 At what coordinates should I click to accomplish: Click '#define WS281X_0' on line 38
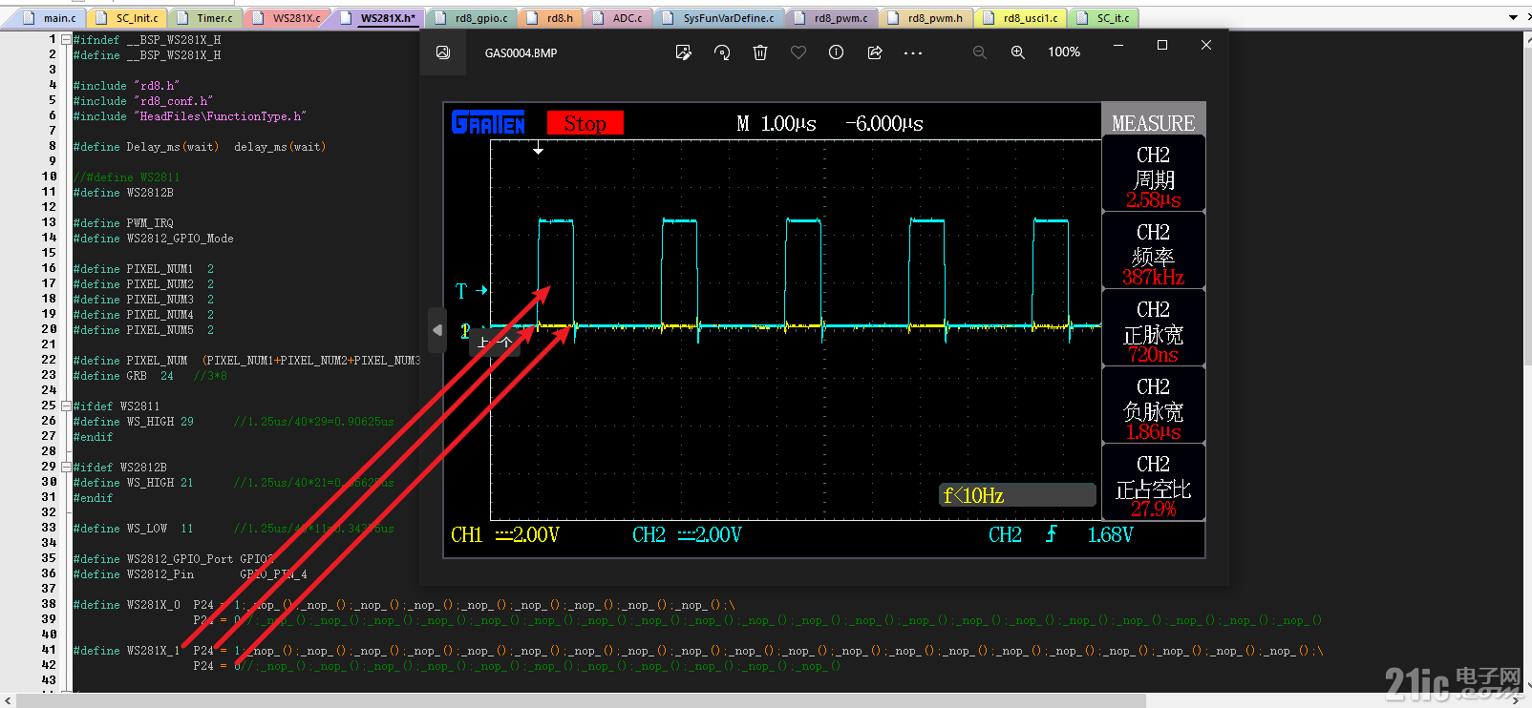tap(127, 605)
